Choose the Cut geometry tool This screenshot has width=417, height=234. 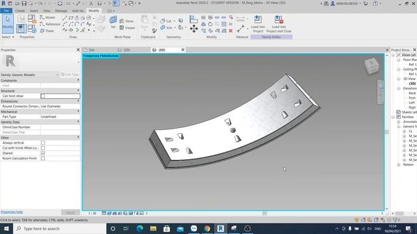pyautogui.click(x=166, y=21)
